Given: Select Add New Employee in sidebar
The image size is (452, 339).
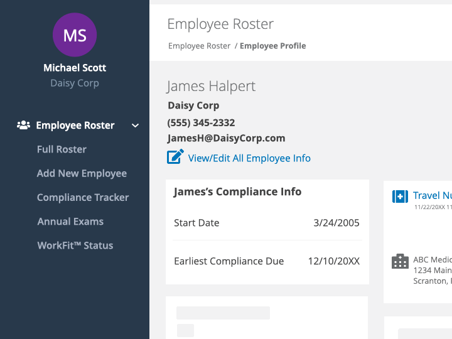Looking at the screenshot, I should 82,173.
